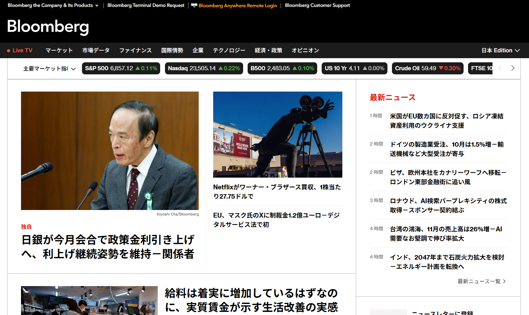This screenshot has height=315, width=529.
Task: Expand the 日本 Edition dropdown
Action: click(x=500, y=50)
